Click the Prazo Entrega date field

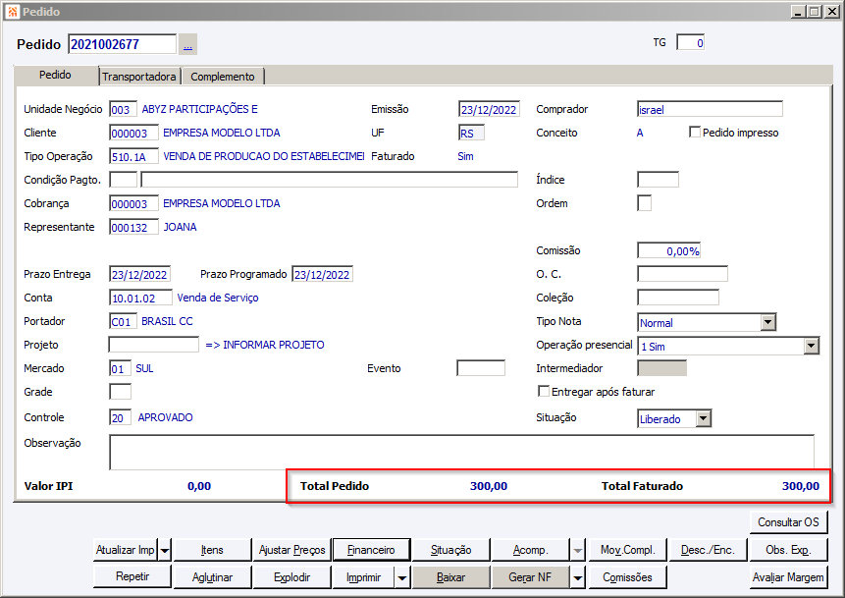pos(140,274)
